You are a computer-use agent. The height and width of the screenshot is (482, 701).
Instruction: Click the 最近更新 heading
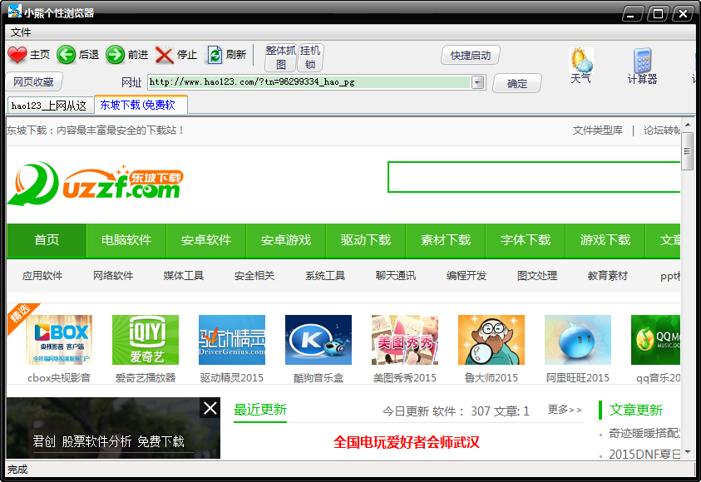260,410
